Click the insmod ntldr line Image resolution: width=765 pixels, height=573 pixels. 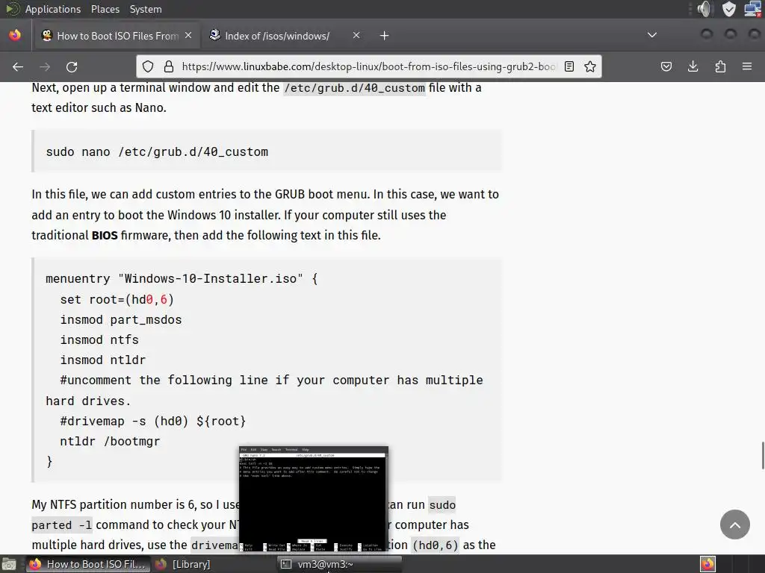point(103,360)
